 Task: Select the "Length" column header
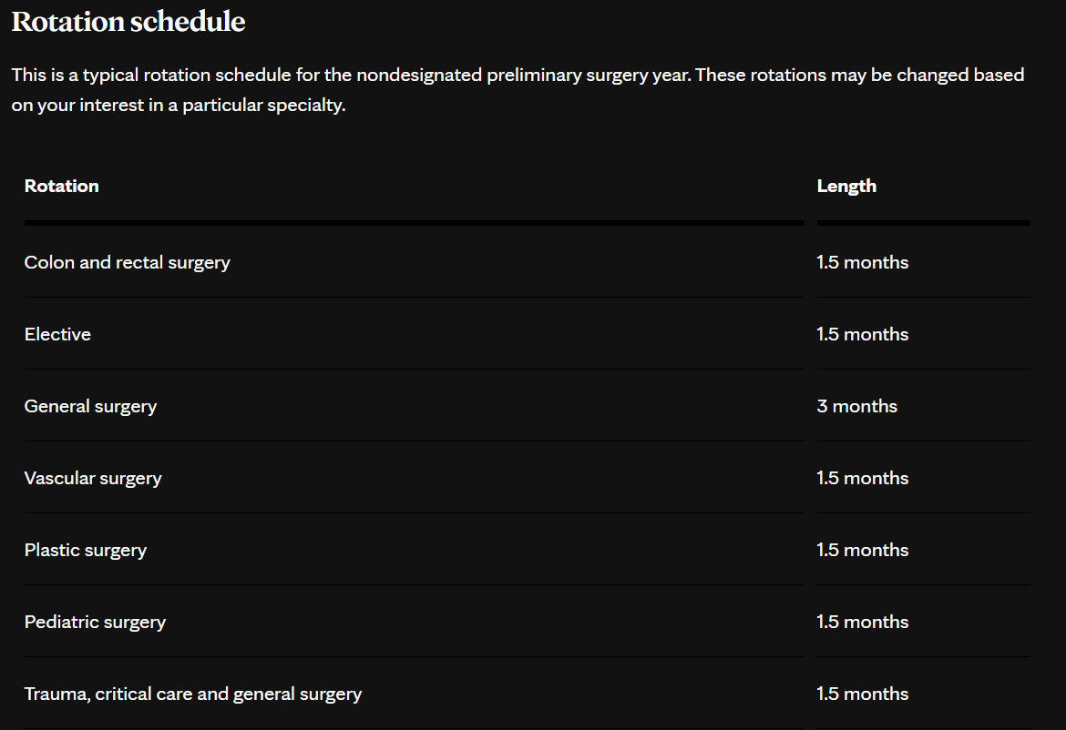[846, 187]
